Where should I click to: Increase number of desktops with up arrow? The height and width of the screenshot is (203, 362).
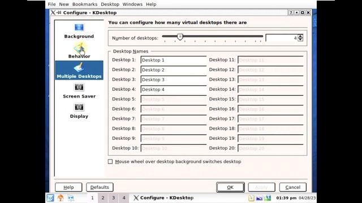(300, 36)
